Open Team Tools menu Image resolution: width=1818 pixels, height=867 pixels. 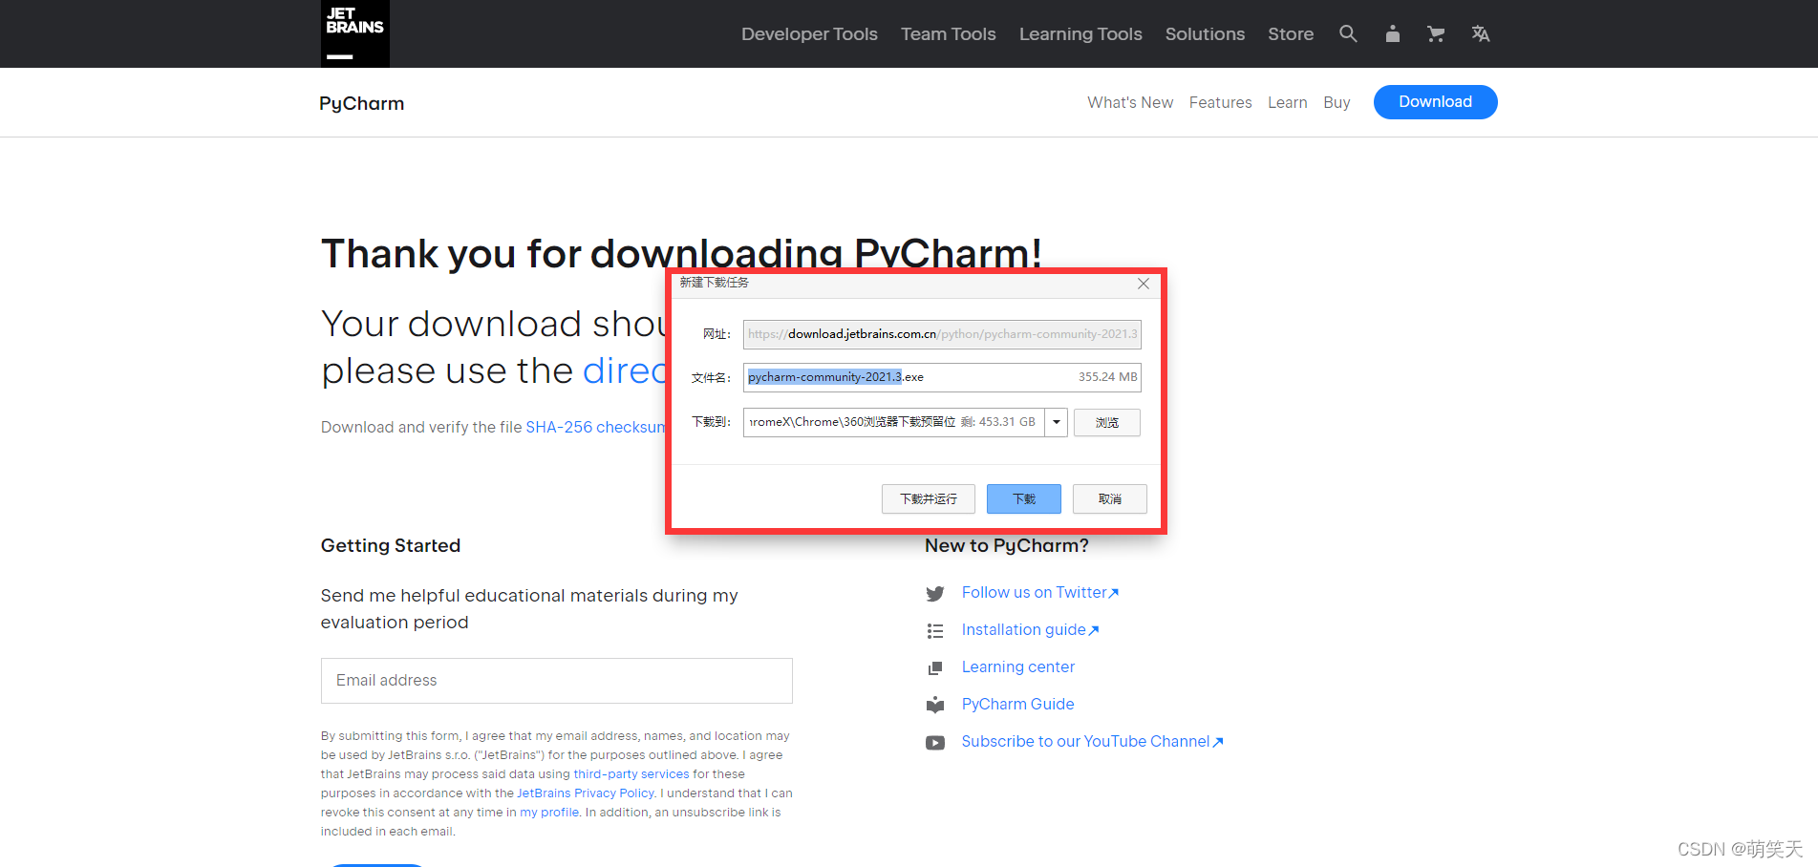coord(949,34)
